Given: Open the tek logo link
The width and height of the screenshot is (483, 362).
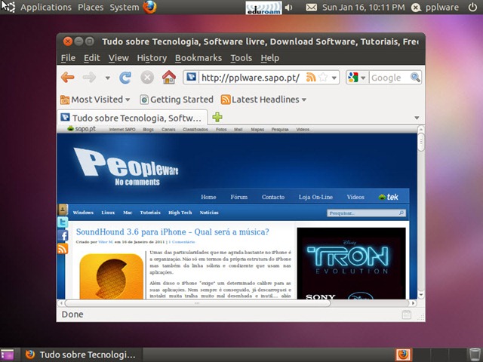Looking at the screenshot, I should tap(389, 197).
